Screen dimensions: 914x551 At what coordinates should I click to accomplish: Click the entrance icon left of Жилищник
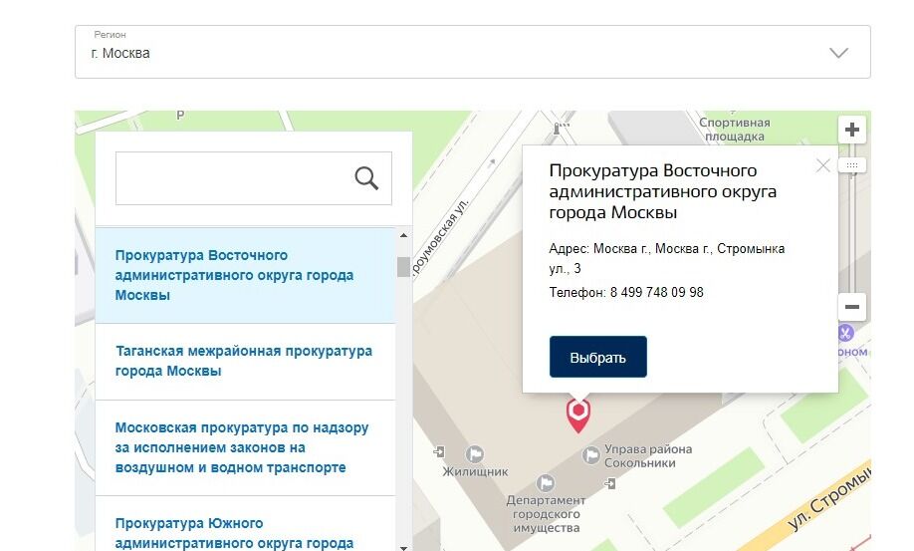click(439, 452)
